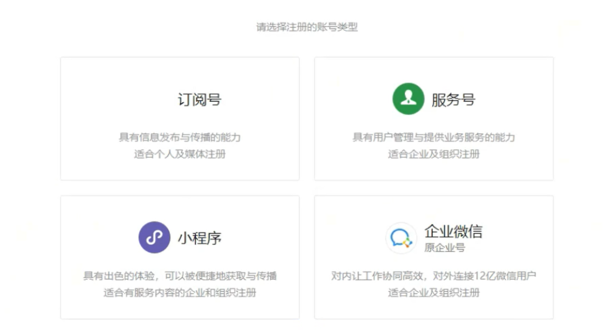607x333 pixels.
Task: Select the 订阅号 account type title
Action: coord(200,100)
